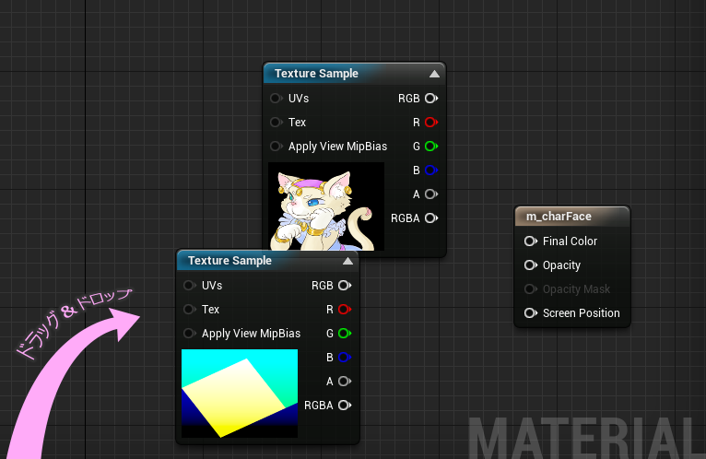The image size is (706, 459).
Task: Click green G output pin of gradient Texture Sample
Action: pyautogui.click(x=345, y=334)
